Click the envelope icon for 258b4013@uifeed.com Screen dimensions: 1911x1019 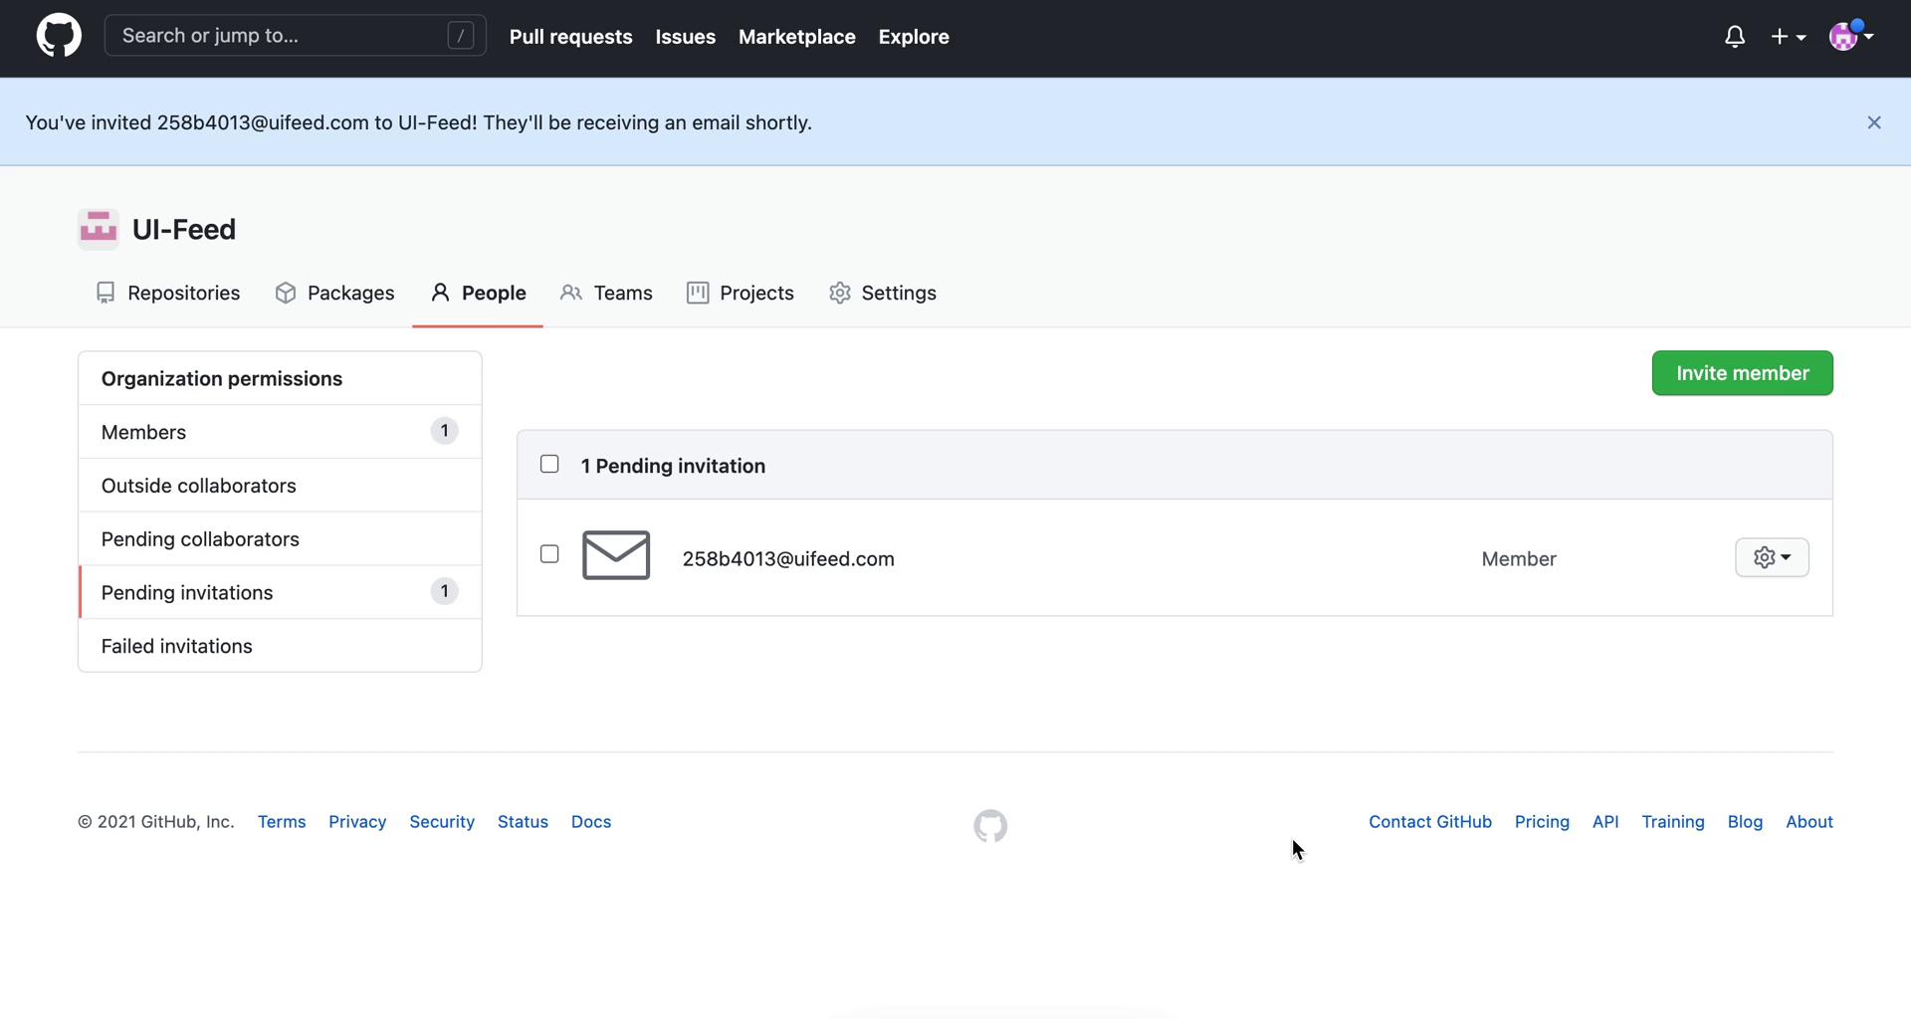click(616, 555)
